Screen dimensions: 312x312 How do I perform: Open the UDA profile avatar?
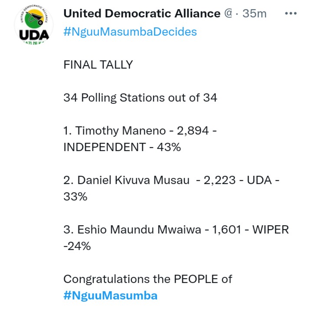click(34, 25)
